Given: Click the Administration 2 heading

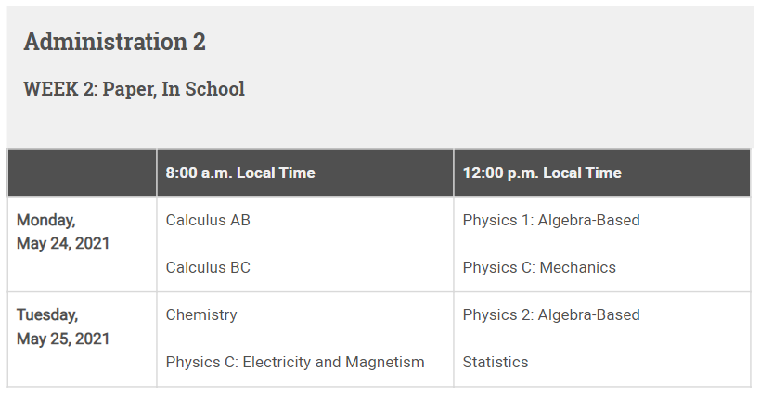Looking at the screenshot, I should pos(114,42).
